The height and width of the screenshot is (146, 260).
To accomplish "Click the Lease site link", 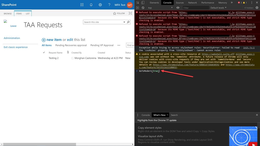I will click(13, 26).
